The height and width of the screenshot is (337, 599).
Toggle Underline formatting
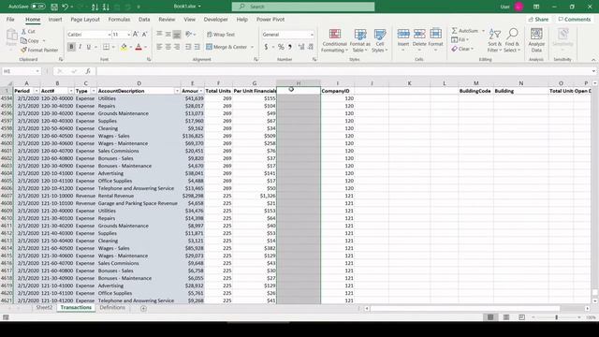[x=89, y=47]
